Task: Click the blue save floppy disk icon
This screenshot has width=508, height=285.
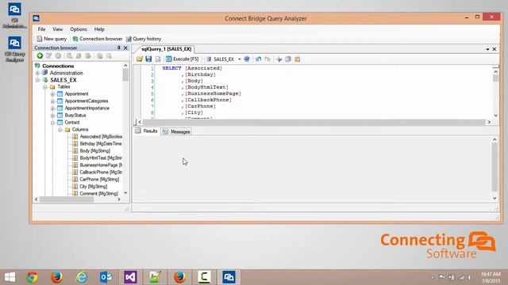Action: click(x=148, y=59)
